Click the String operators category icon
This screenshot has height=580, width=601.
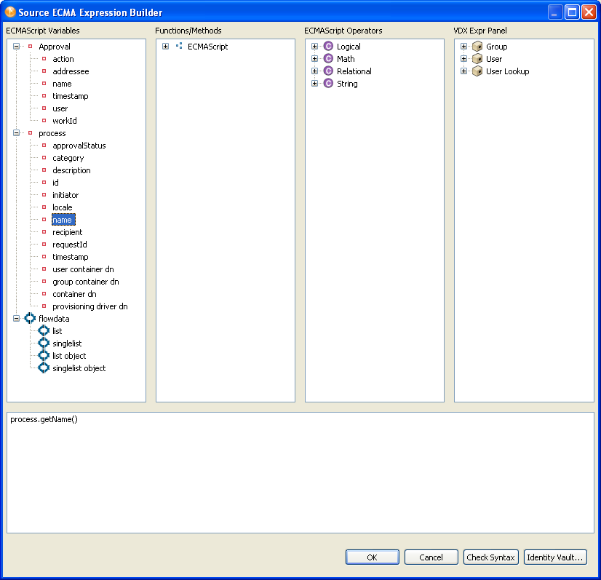(x=328, y=83)
